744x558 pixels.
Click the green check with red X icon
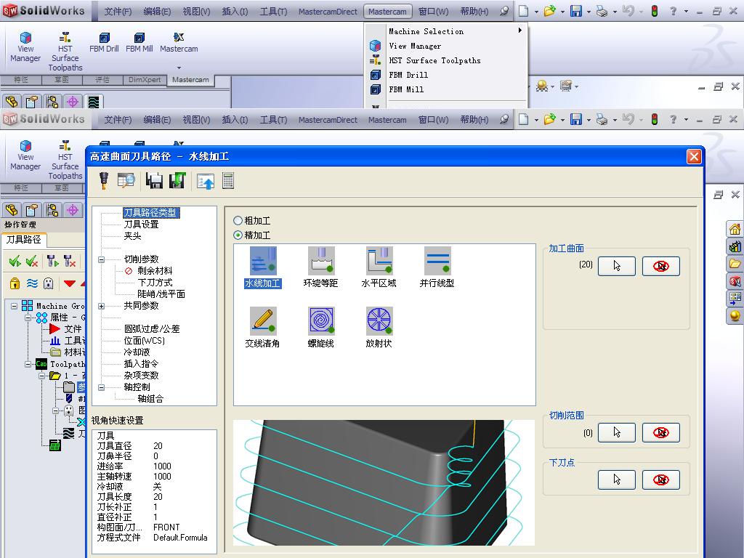32,261
